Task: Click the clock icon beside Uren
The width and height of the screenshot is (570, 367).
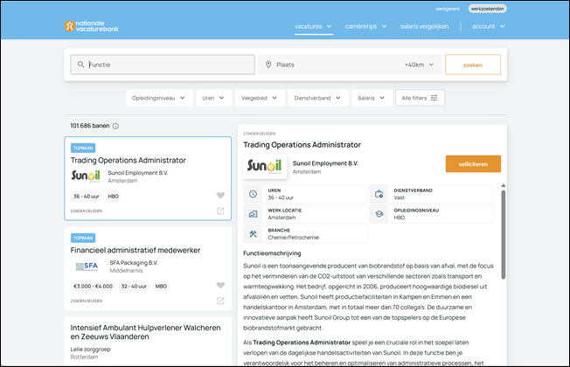Action: tap(253, 194)
